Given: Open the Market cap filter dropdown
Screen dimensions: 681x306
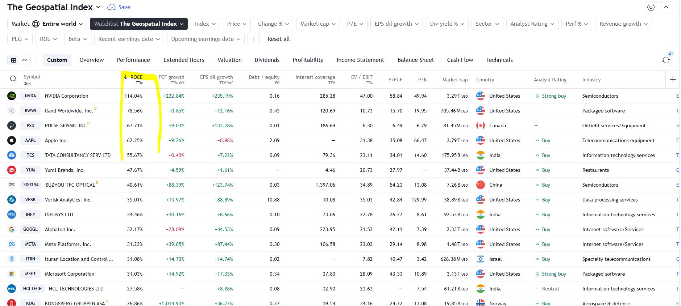Looking at the screenshot, I should pos(318,24).
